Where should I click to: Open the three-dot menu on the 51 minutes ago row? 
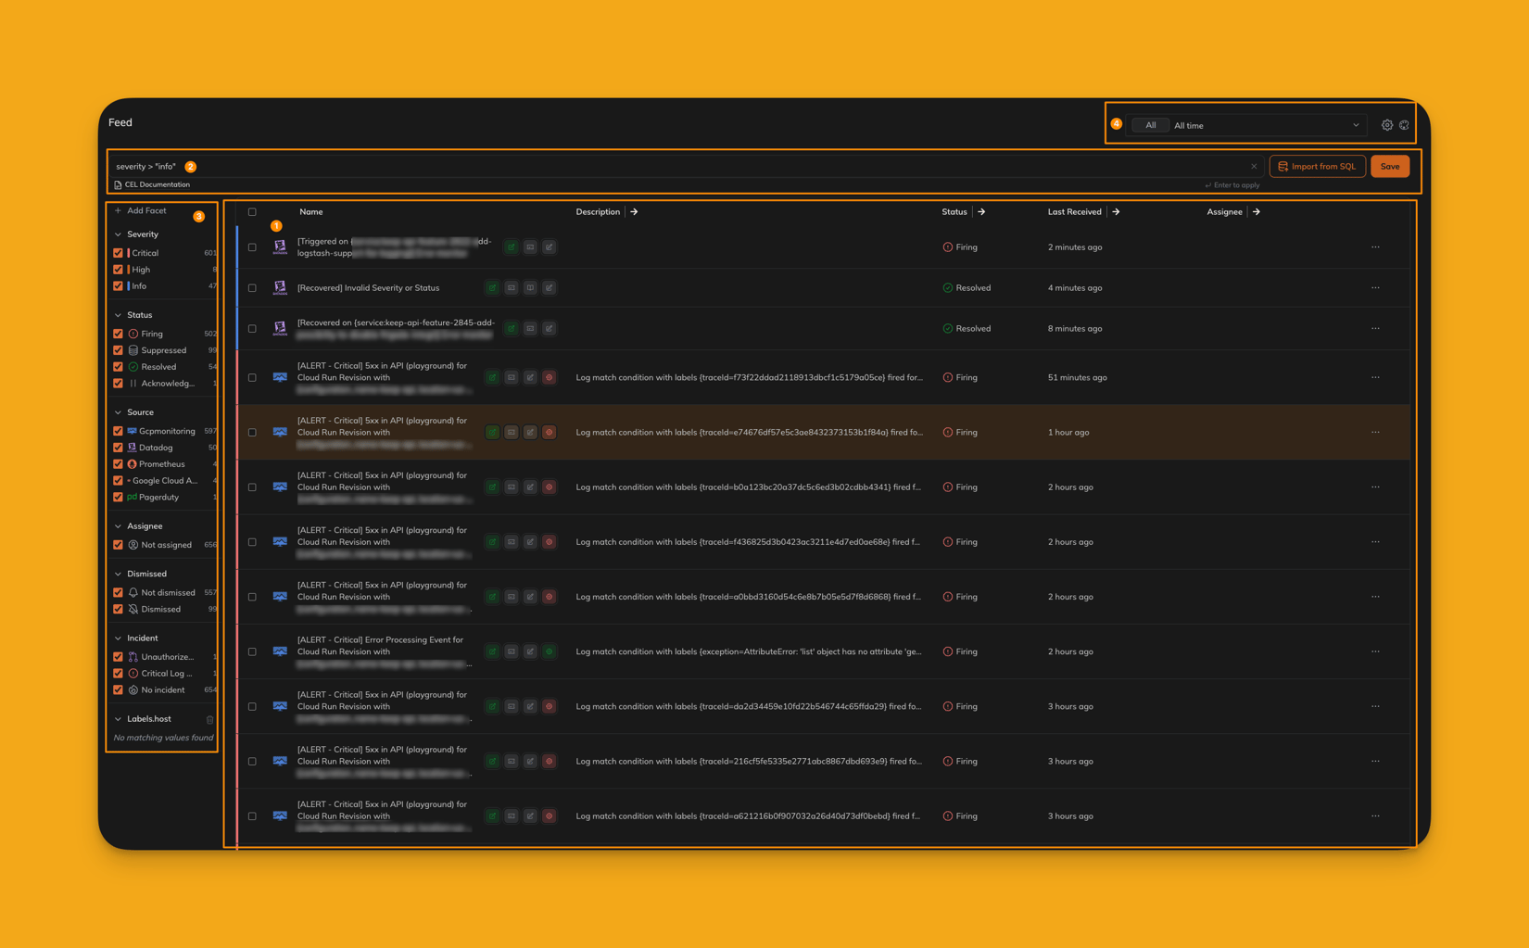tap(1375, 378)
